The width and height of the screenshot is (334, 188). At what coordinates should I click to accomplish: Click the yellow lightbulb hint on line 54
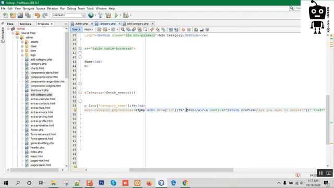(x=75, y=110)
